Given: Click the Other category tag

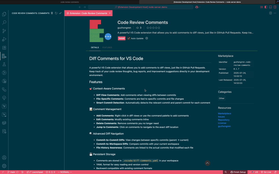Looking at the screenshot, I should click(221, 98).
